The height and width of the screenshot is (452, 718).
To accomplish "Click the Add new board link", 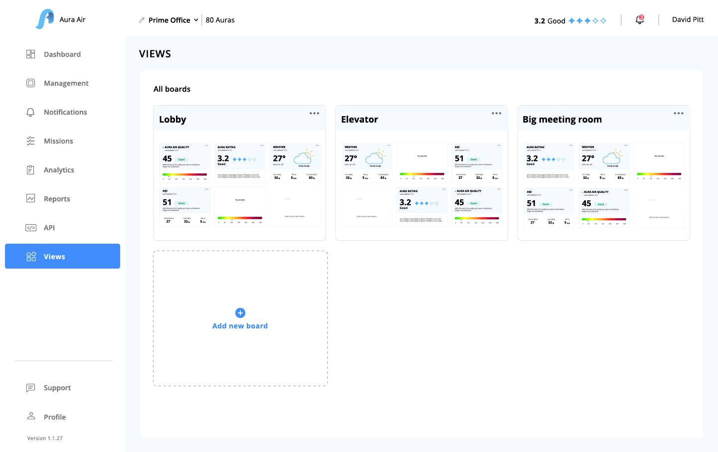I will (240, 326).
